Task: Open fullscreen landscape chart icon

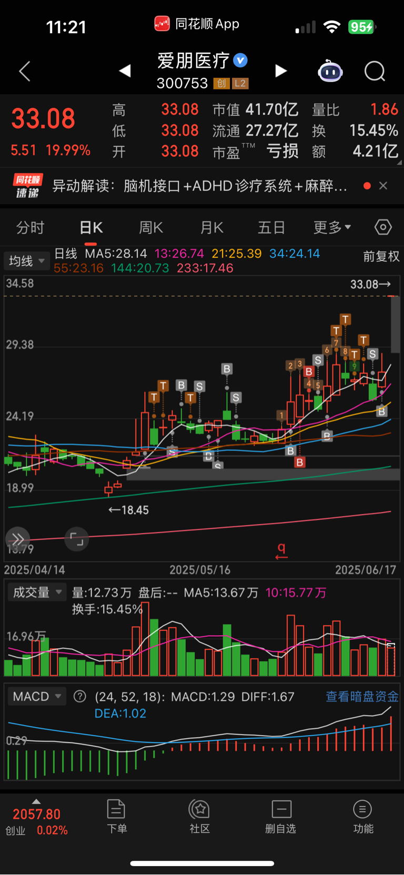Action: click(x=77, y=539)
